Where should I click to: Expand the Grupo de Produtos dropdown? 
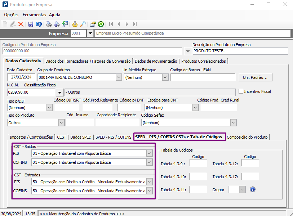click(x=119, y=77)
